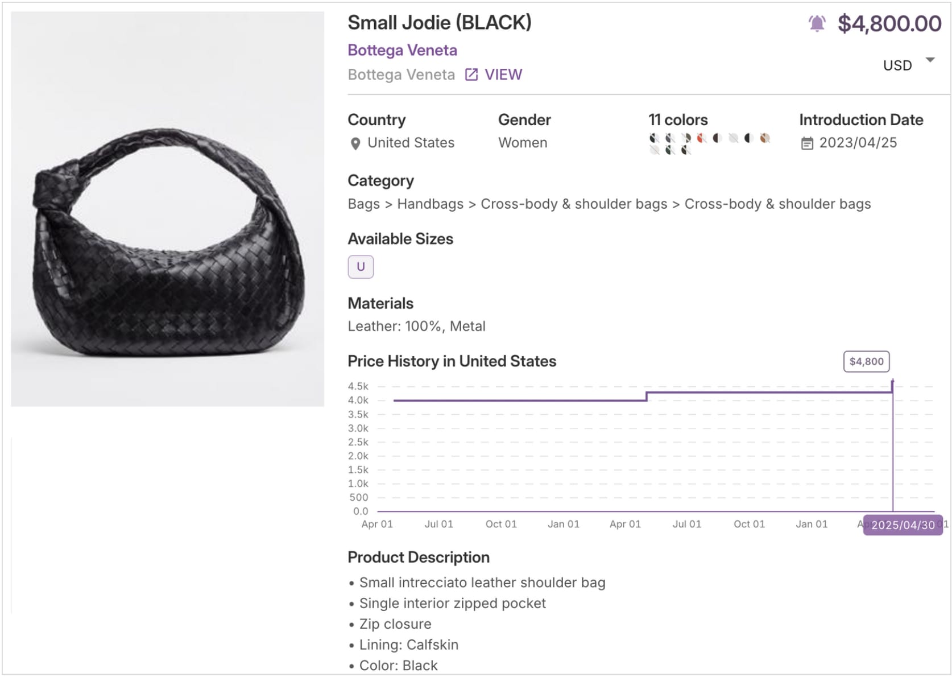Open the Bags breadcrumb link

coord(363,204)
